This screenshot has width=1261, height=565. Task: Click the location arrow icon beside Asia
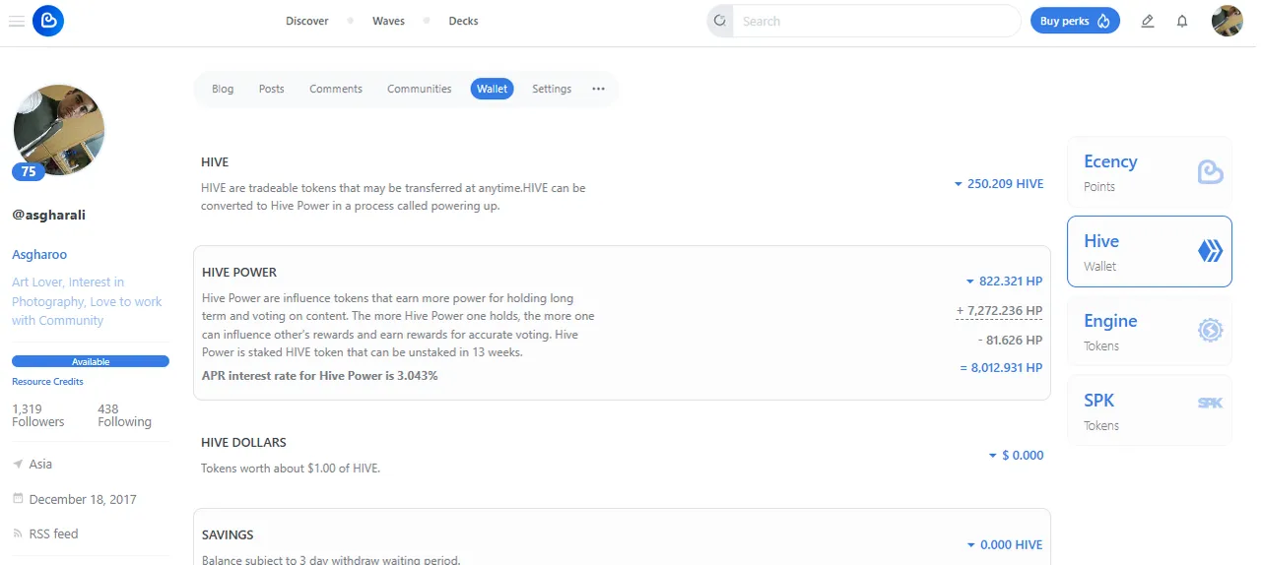click(18, 464)
